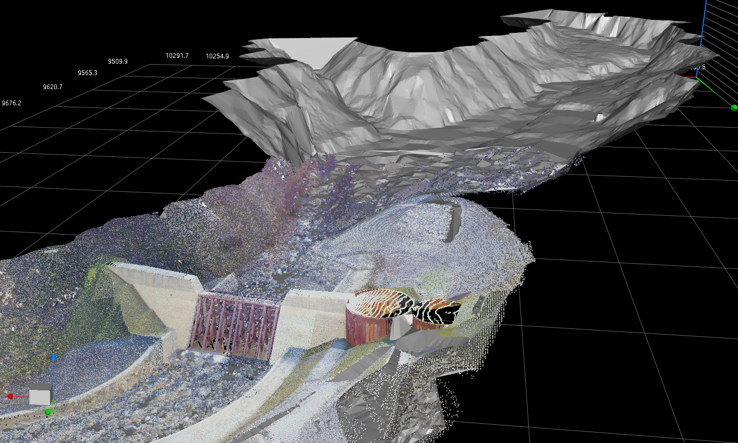Select the purple trestle bridge model
738x443 pixels.
[235, 326]
